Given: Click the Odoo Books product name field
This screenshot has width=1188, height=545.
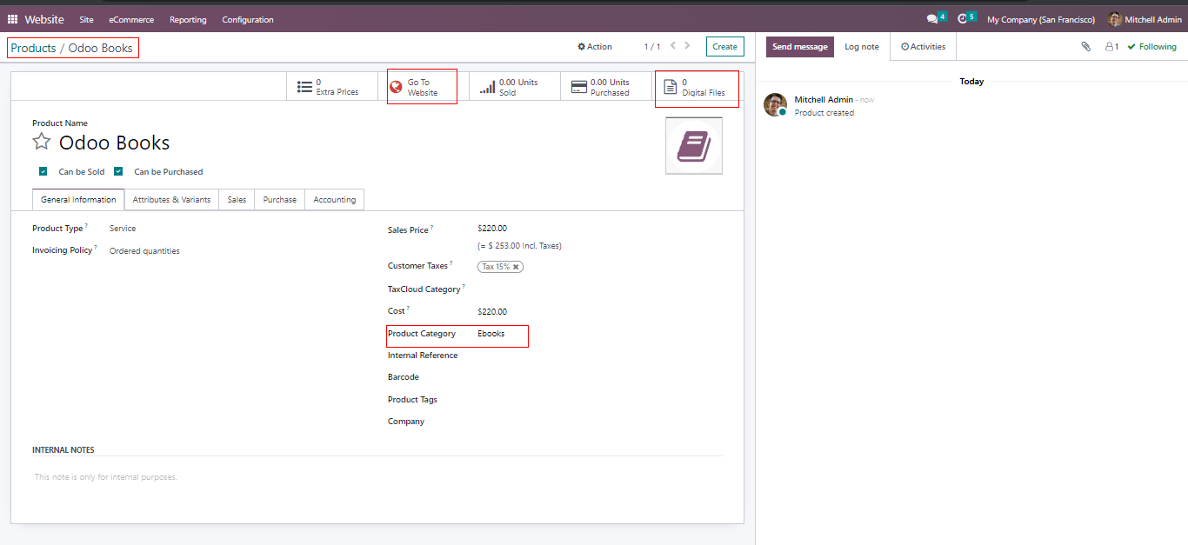Looking at the screenshot, I should tap(114, 143).
